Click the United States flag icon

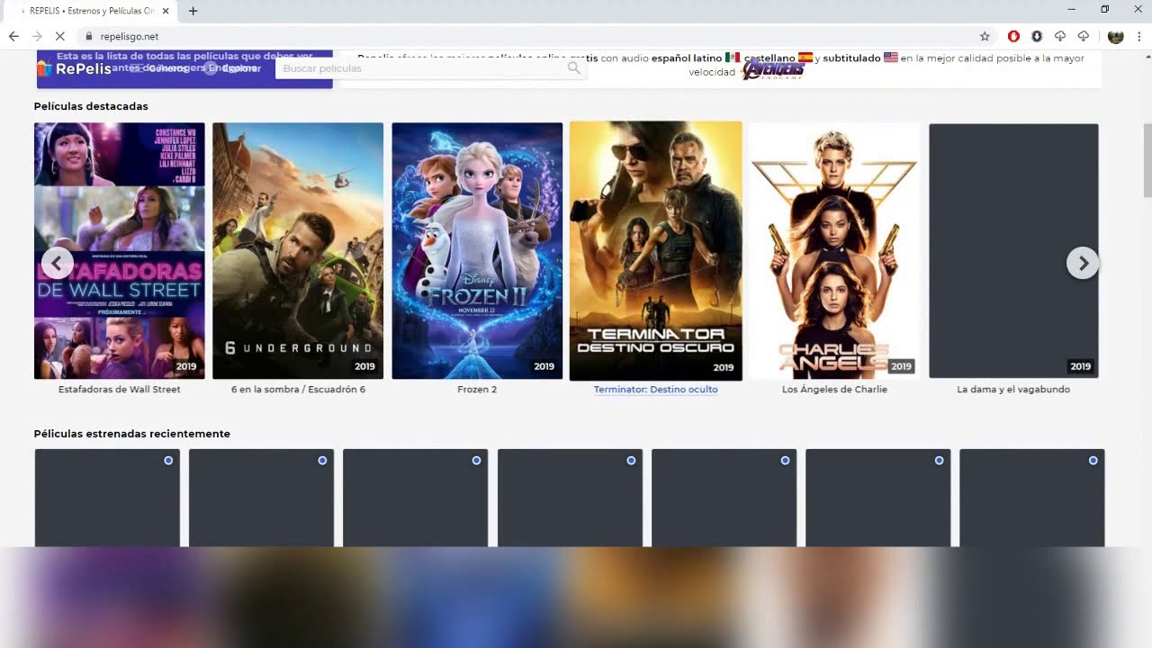(891, 58)
